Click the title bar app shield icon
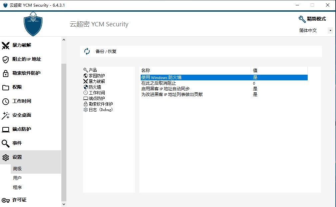Screen dimensions: 336x207 pyautogui.click(x=5, y=5)
